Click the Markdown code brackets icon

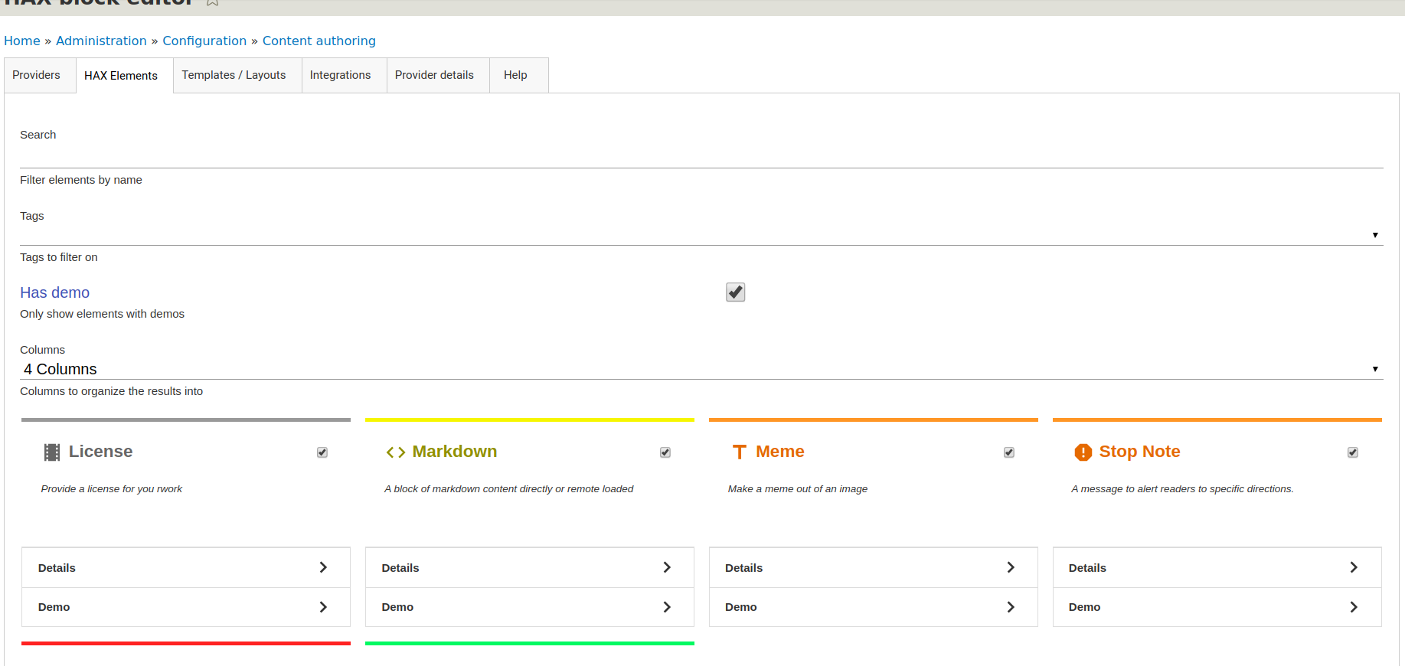pyautogui.click(x=395, y=452)
